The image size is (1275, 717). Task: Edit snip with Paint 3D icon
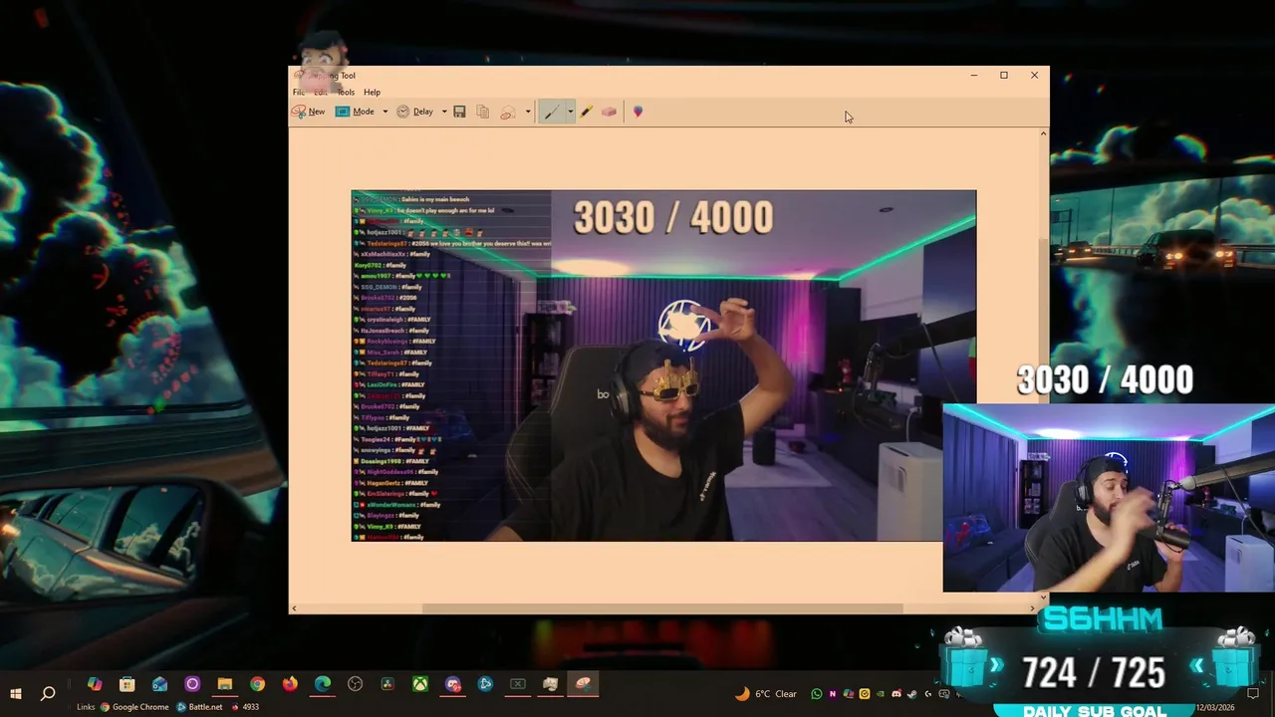tap(637, 112)
